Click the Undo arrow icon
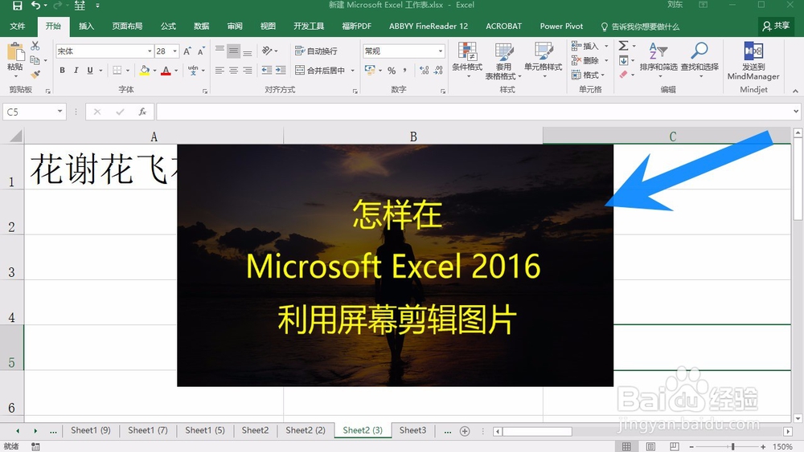Viewport: 804px width, 452px height. pyautogui.click(x=36, y=5)
